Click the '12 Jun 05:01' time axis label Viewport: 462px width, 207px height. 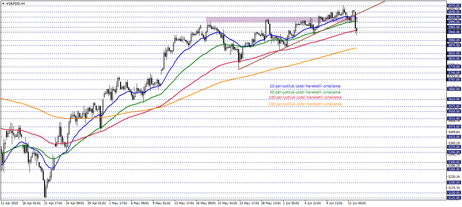pyautogui.click(x=357, y=203)
